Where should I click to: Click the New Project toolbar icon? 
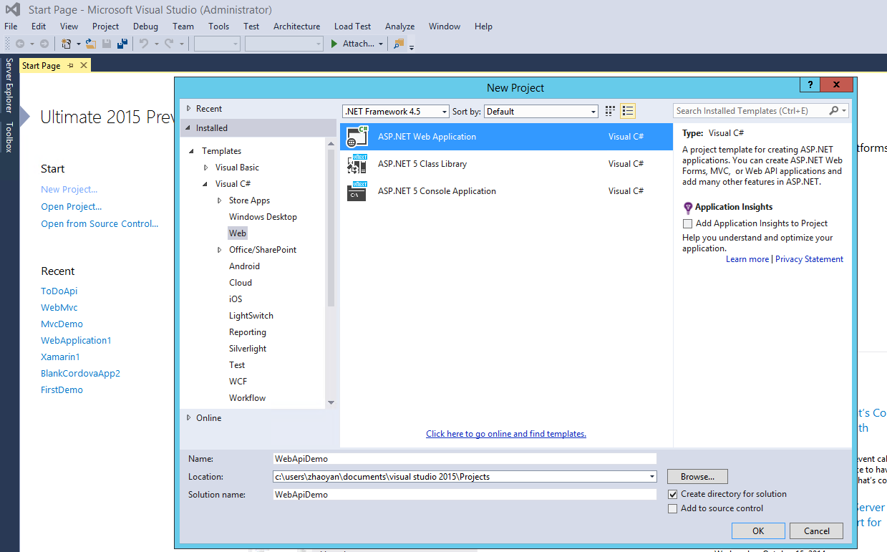coord(67,44)
